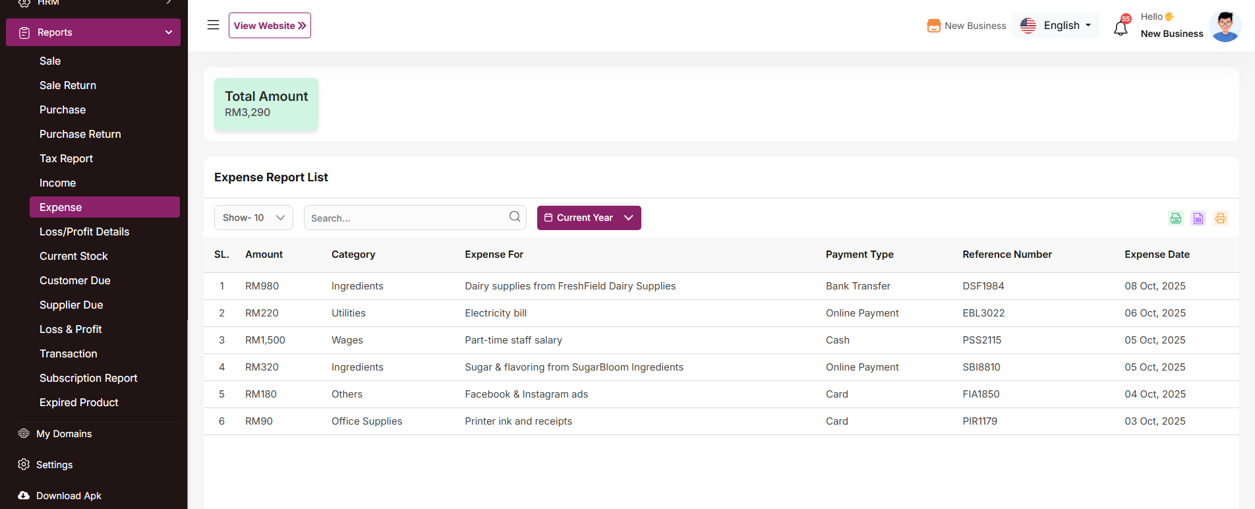The width and height of the screenshot is (1255, 509).
Task: Export the report as CSV
Action: pyautogui.click(x=1175, y=218)
